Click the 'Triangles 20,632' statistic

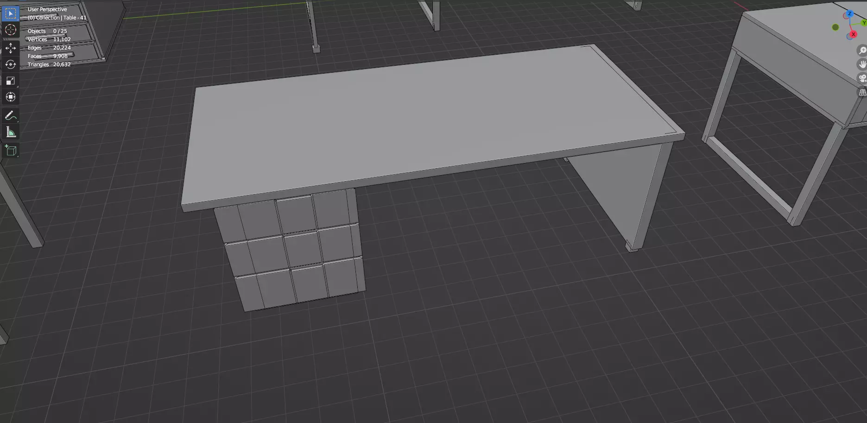click(49, 64)
